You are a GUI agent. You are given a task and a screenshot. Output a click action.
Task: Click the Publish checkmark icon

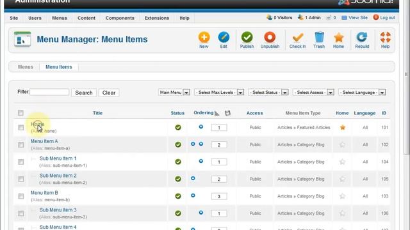coord(247,37)
